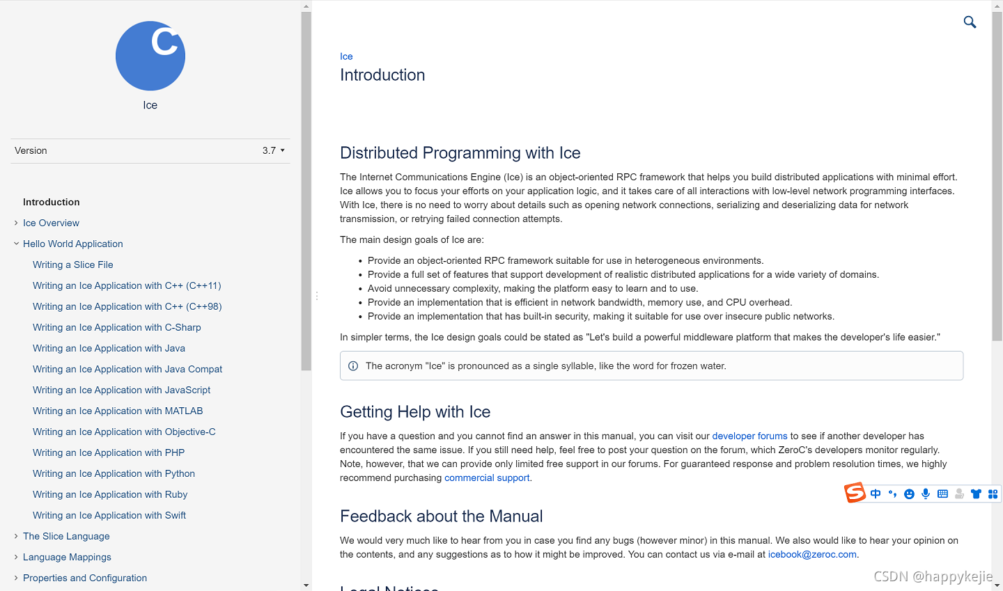Open the MATLAB application page

(x=118, y=411)
